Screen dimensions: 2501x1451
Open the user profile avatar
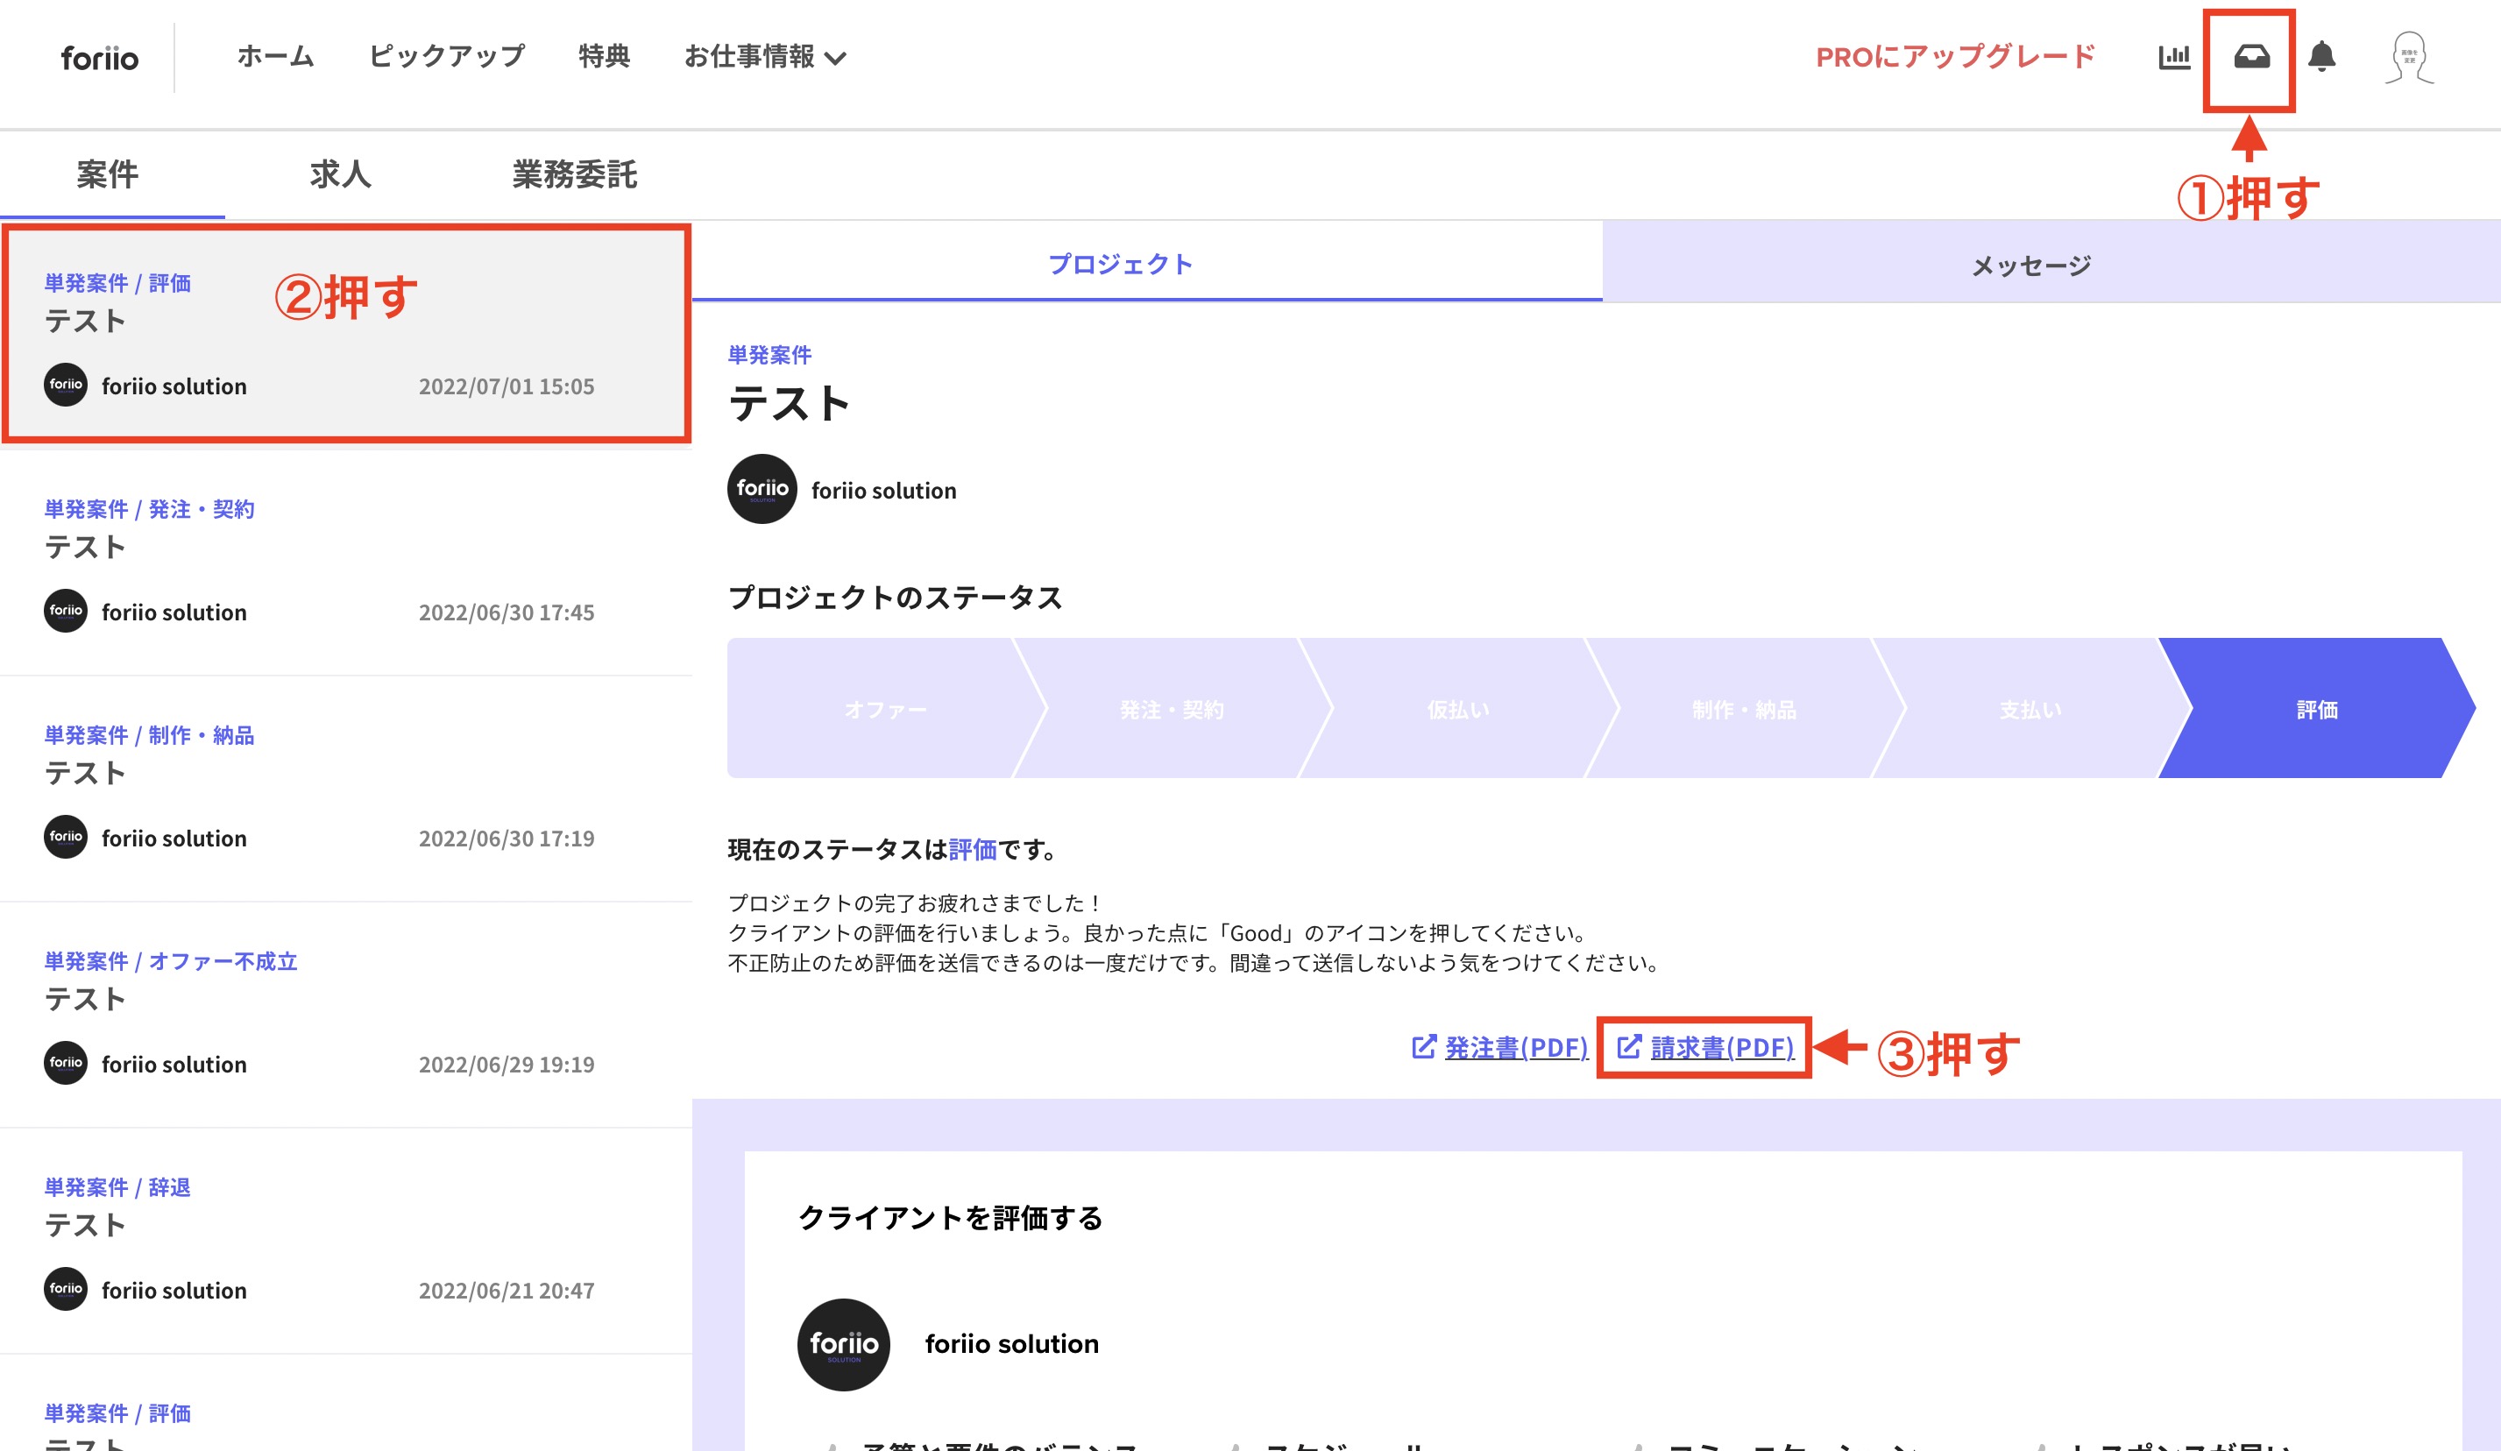click(2410, 58)
